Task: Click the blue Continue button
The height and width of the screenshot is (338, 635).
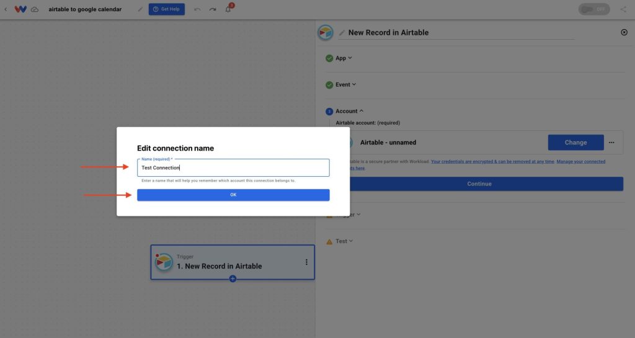Action: click(479, 184)
